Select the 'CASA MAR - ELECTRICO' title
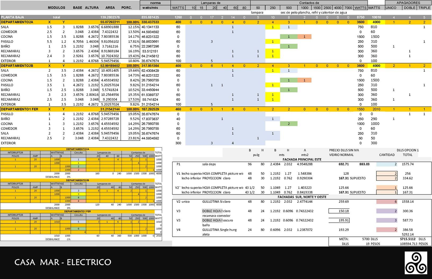The width and height of the screenshot is (432, 279). 63,262
